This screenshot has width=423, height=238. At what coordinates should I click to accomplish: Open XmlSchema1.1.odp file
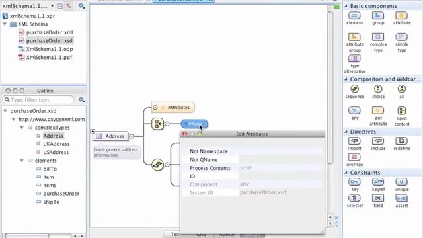[x=50, y=49]
